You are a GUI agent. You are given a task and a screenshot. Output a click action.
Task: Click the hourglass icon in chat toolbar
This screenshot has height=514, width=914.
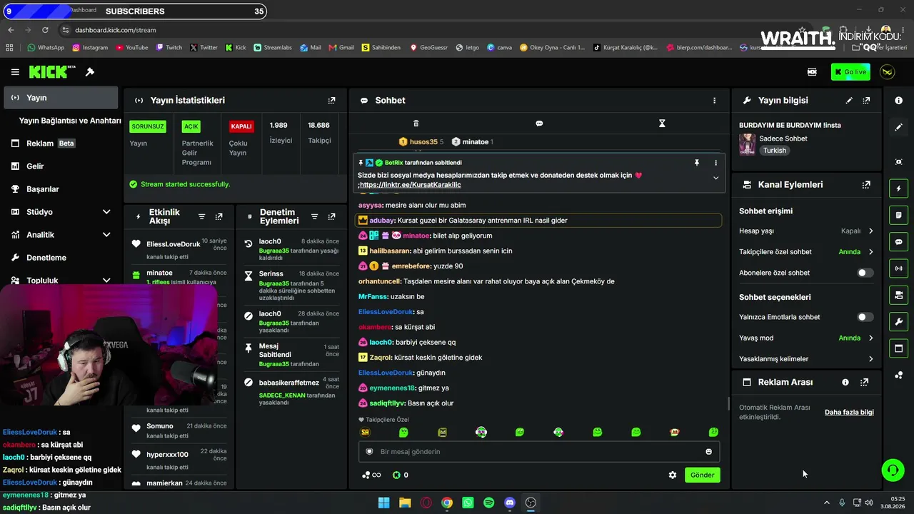click(x=662, y=124)
